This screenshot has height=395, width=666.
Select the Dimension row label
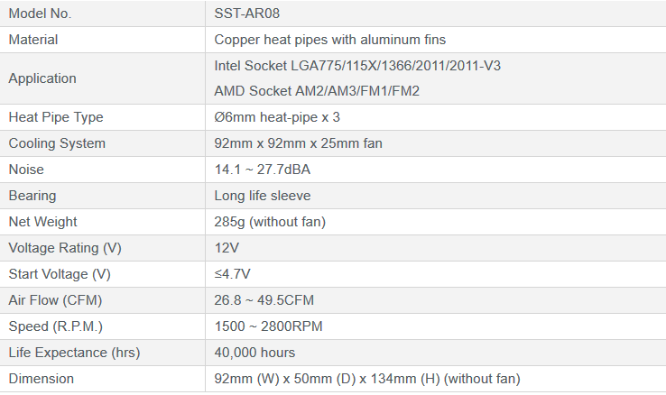pyautogui.click(x=42, y=379)
